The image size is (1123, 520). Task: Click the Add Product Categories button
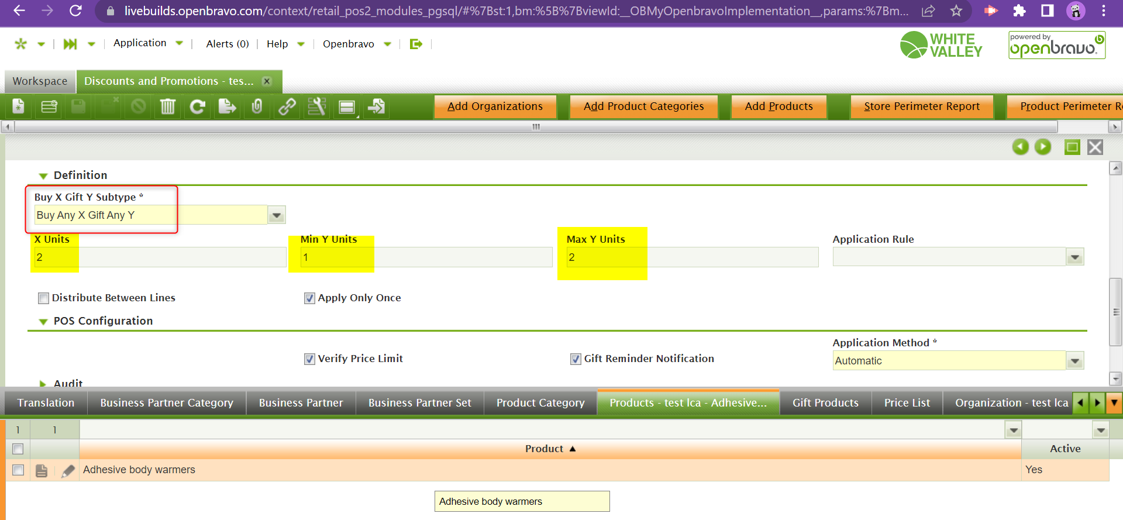643,106
